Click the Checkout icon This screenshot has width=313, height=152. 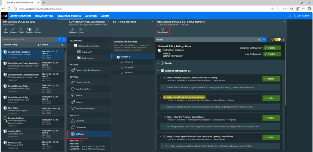[x=73, y=29]
